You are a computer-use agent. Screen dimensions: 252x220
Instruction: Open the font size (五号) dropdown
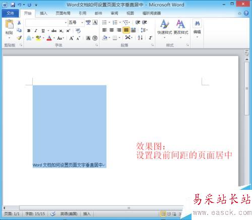click(82, 23)
